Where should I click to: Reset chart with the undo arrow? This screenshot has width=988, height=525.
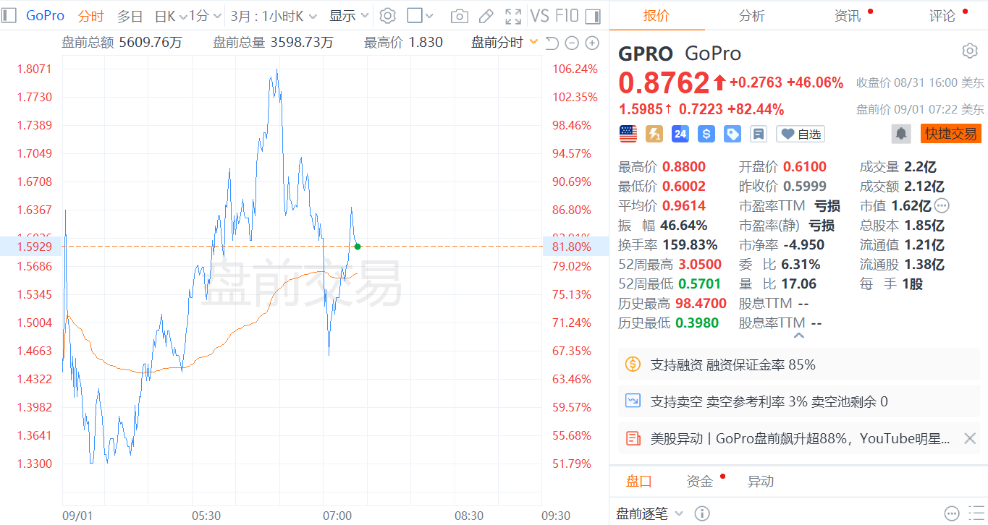(x=552, y=43)
